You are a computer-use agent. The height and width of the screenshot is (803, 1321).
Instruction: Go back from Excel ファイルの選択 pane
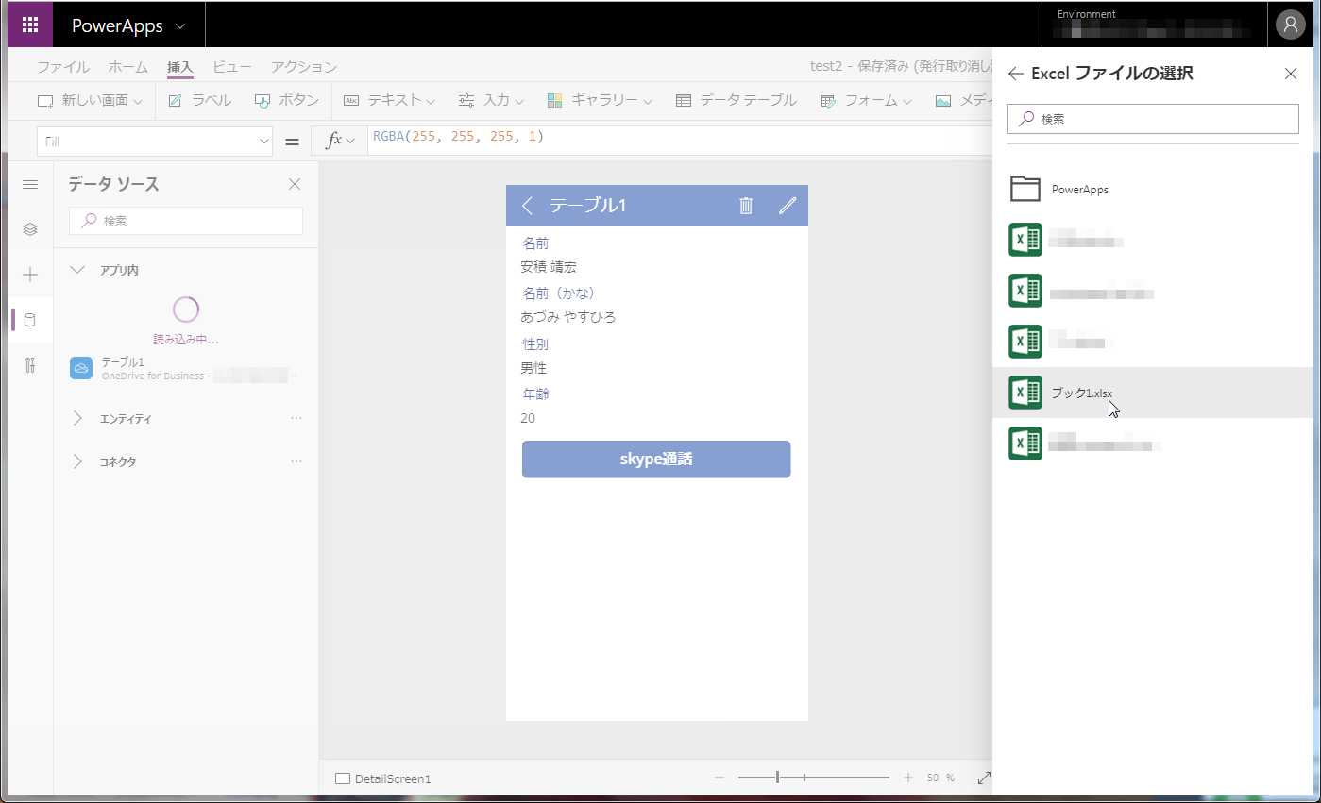1016,74
